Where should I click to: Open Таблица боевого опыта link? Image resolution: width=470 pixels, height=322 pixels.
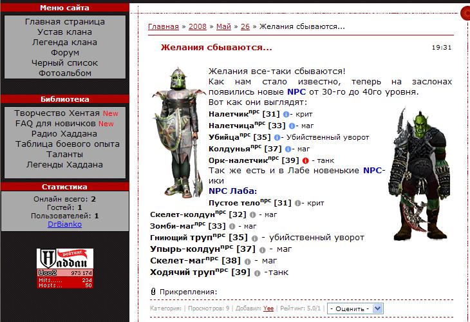[x=68, y=144]
